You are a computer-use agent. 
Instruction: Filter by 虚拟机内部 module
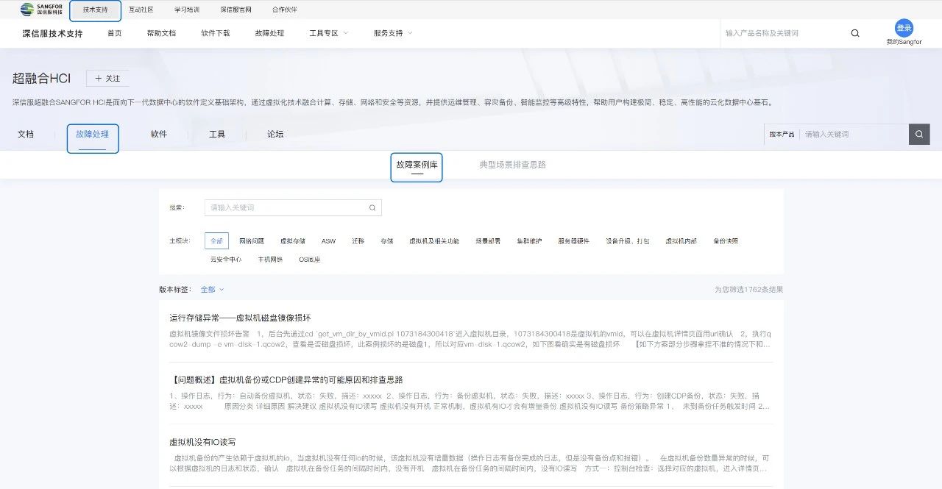point(681,241)
